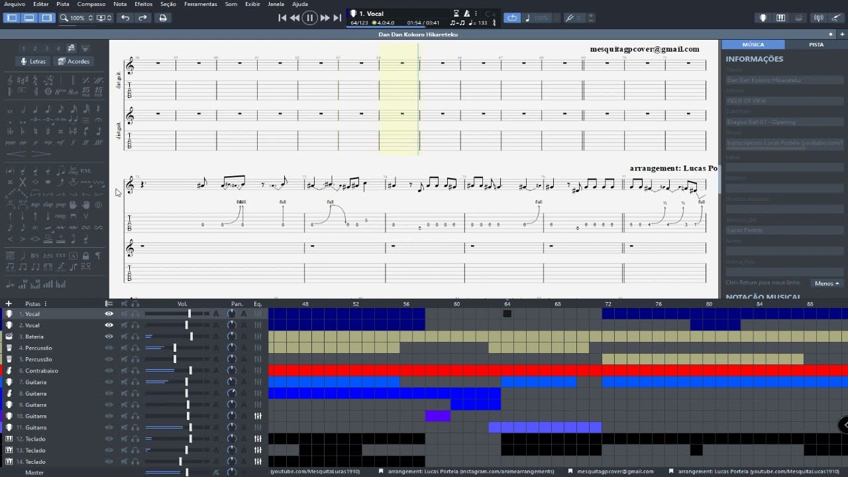Image resolution: width=848 pixels, height=477 pixels.
Task: Select the 3. Bateria drum icon
Action: (10, 337)
